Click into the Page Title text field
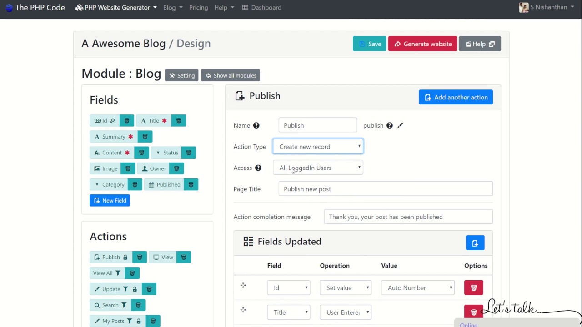The image size is (582, 327). 385,189
